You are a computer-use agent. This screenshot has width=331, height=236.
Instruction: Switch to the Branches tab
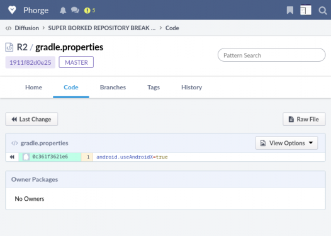[x=113, y=87]
